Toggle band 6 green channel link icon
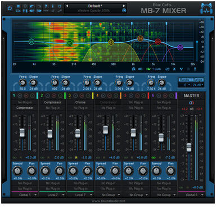Screen dimensions: 216x207 tap(154, 157)
